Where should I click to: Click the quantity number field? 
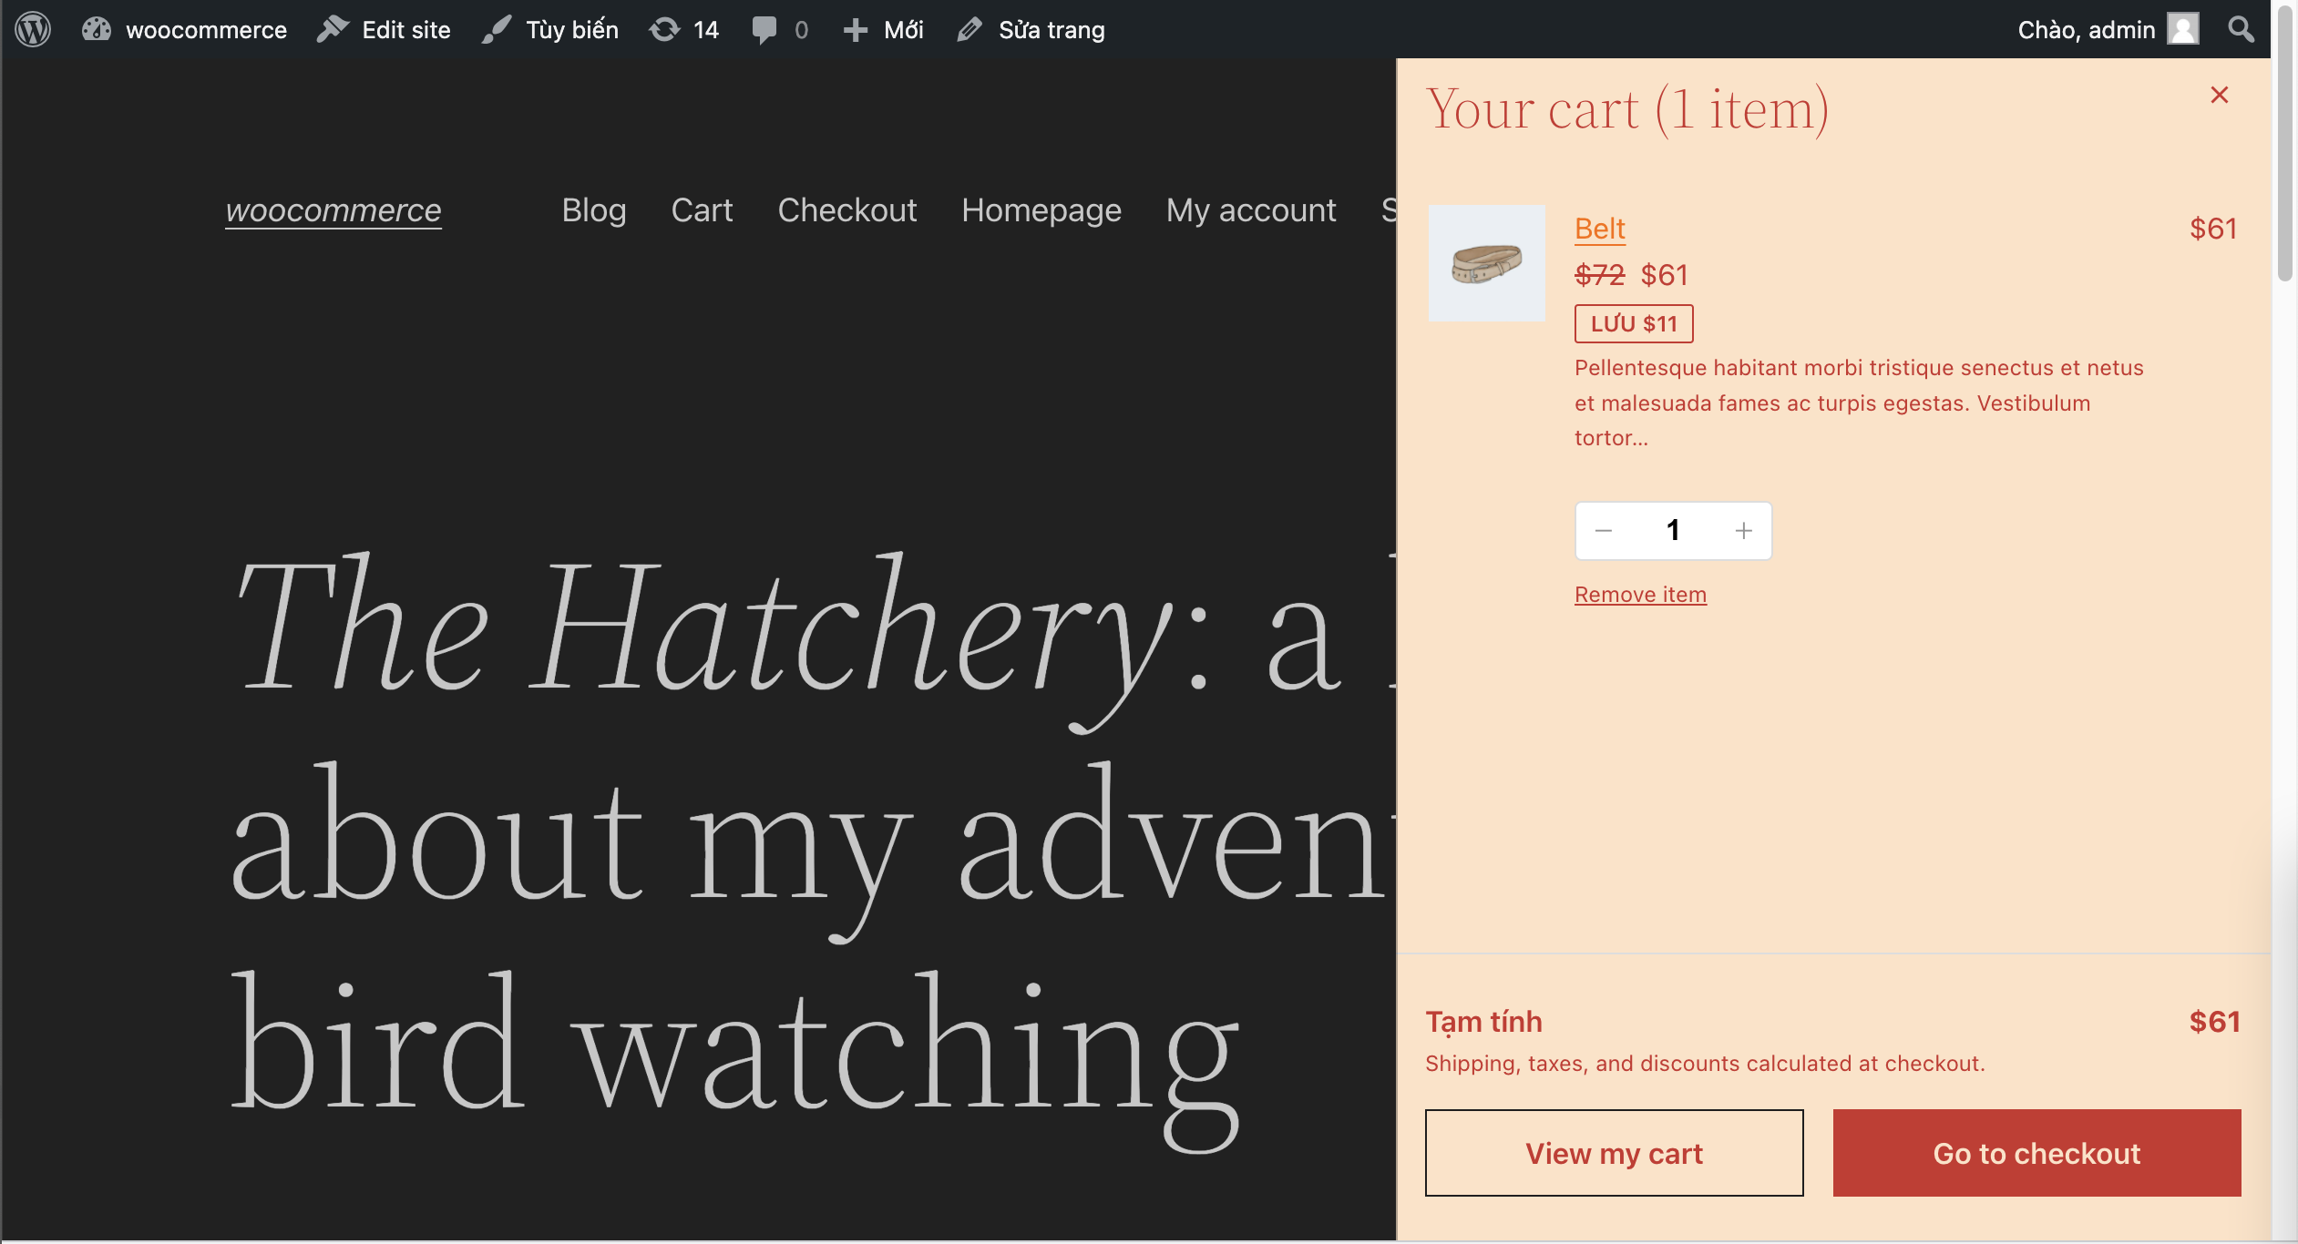pyautogui.click(x=1673, y=531)
